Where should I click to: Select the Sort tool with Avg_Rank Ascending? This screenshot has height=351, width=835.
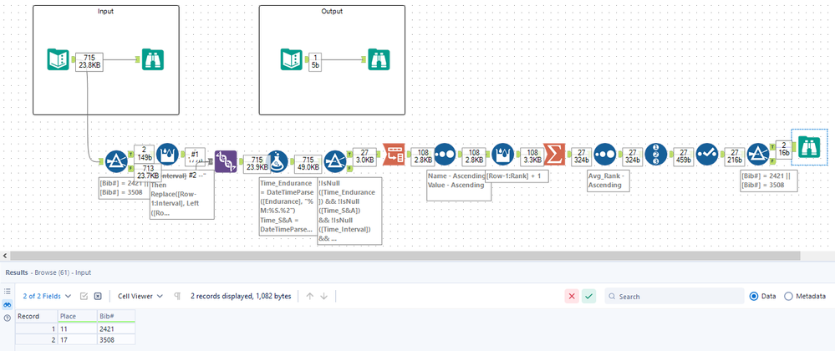coord(605,154)
